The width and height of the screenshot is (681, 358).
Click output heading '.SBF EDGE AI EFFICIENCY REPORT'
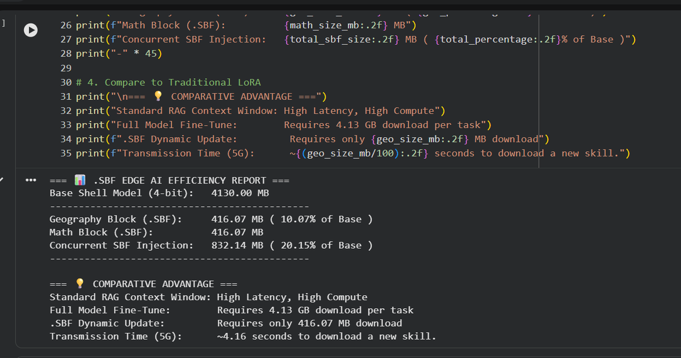[x=179, y=181]
